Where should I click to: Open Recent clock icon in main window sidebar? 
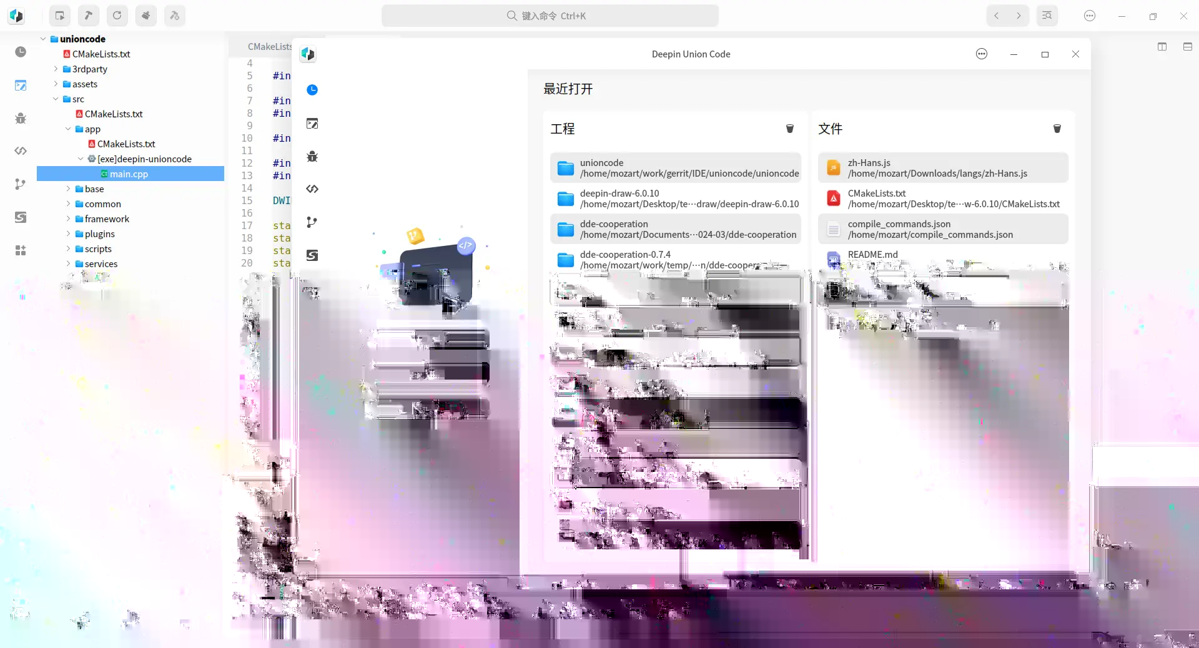point(21,52)
